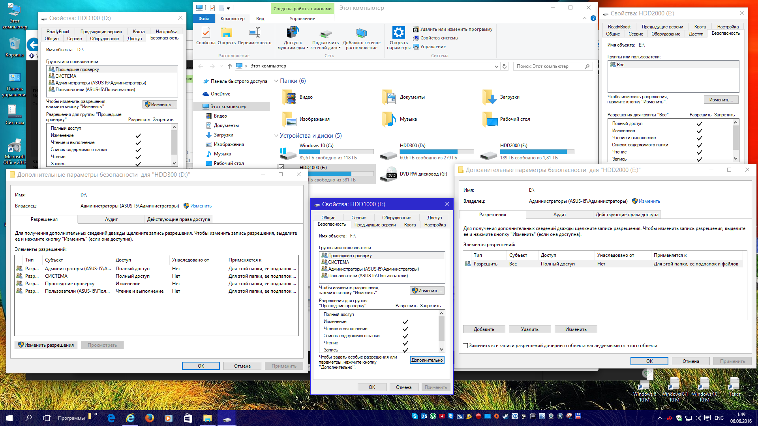Viewport: 758px width, 426px height.
Task: Click the Поиск: Этот компьютер field
Action: point(553,66)
